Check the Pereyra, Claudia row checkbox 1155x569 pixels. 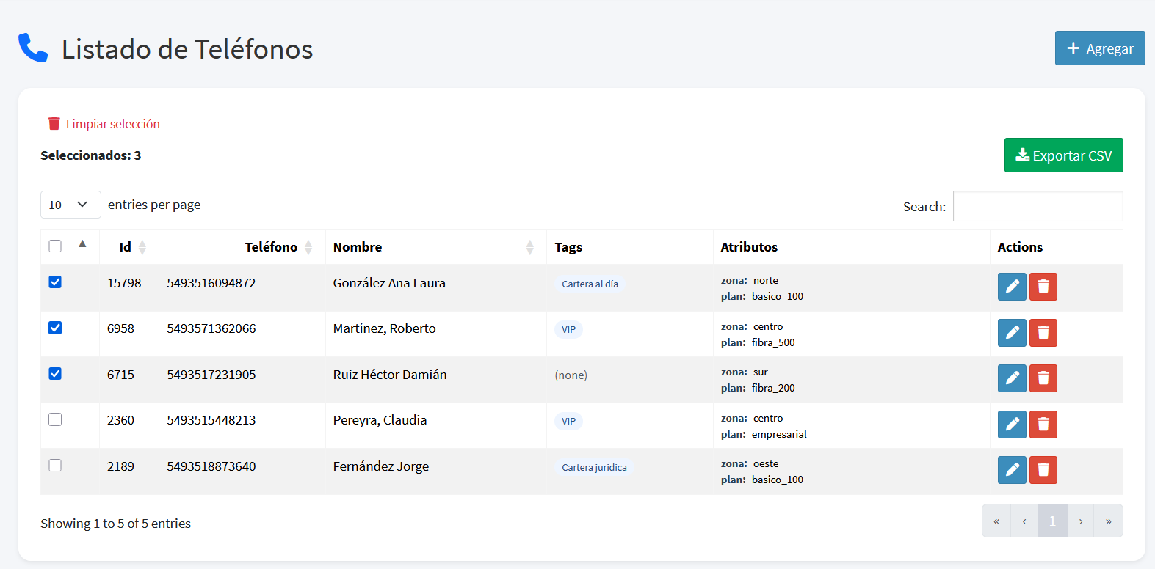click(x=55, y=419)
